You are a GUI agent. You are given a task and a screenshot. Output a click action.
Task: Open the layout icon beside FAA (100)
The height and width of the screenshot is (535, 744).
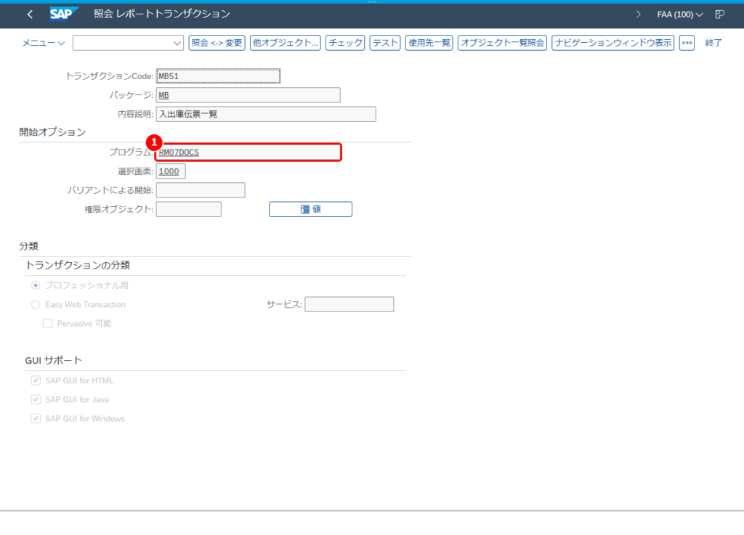pyautogui.click(x=720, y=15)
